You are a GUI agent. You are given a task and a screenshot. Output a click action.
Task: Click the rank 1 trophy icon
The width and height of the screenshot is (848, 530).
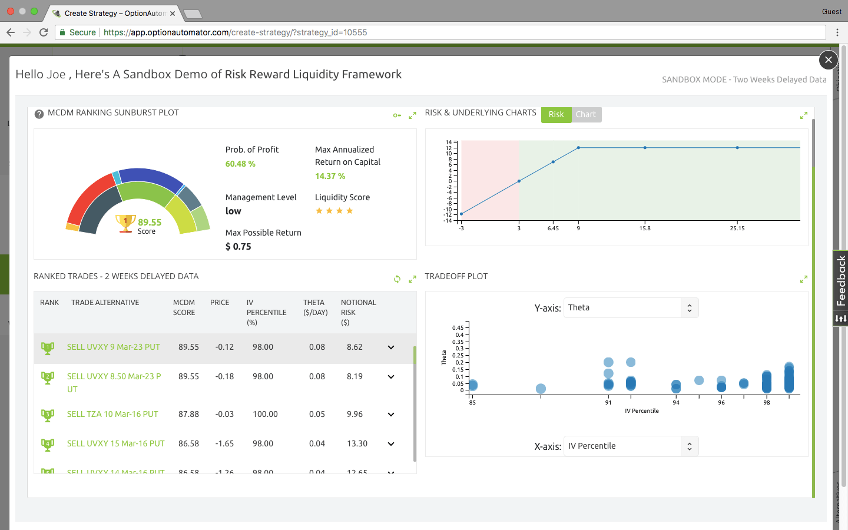pos(48,347)
